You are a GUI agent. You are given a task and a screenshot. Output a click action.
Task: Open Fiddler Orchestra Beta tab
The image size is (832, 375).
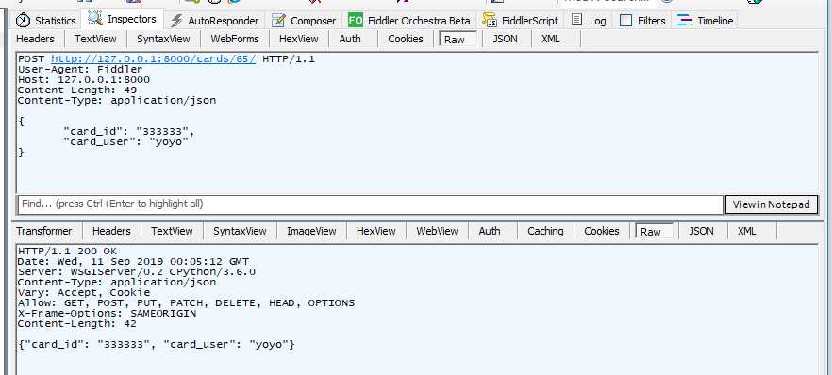point(409,21)
